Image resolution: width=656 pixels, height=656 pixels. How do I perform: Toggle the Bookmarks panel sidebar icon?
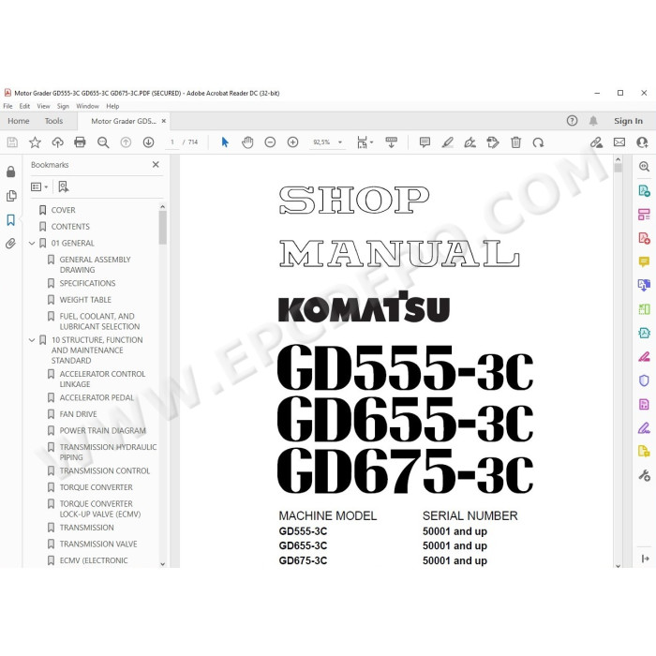point(11,219)
